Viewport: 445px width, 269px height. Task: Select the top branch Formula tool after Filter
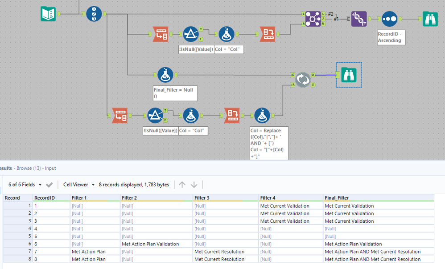click(x=226, y=34)
